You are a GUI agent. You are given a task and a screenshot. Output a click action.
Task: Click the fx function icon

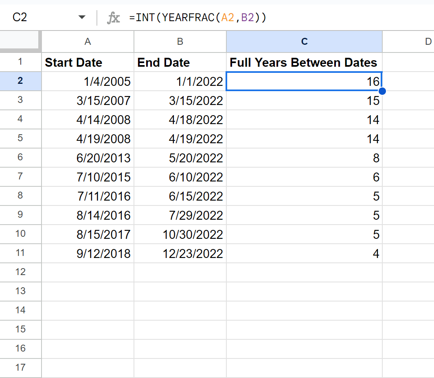point(114,18)
